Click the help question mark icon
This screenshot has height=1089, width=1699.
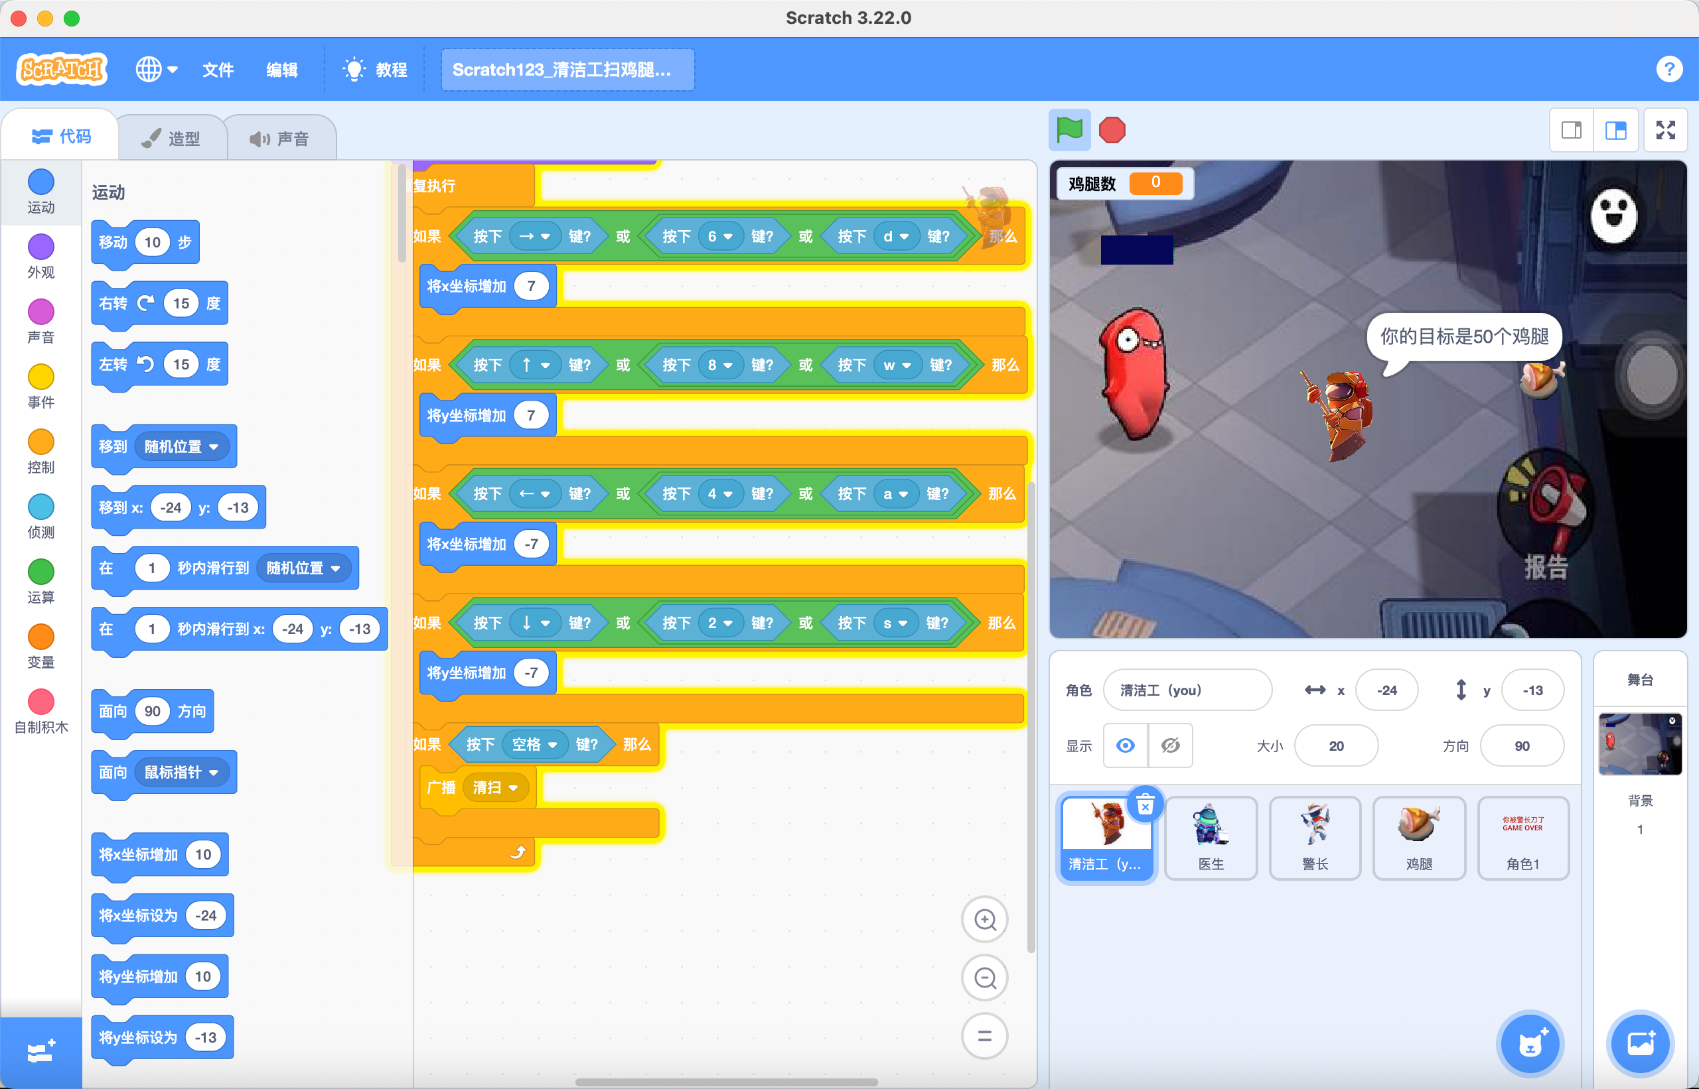click(x=1668, y=69)
